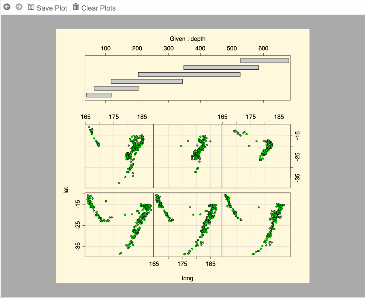Select the bottom-middle scatter panel
365x298 pixels.
point(188,225)
